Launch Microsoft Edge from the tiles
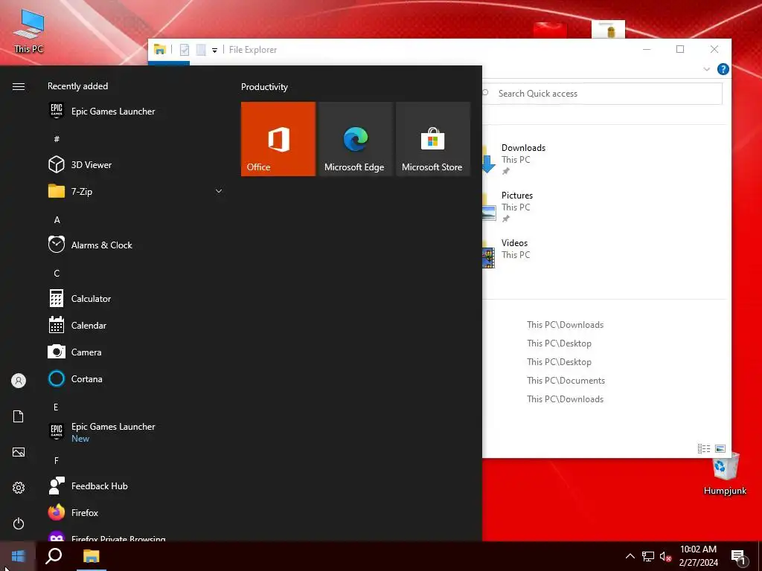 tap(355, 139)
